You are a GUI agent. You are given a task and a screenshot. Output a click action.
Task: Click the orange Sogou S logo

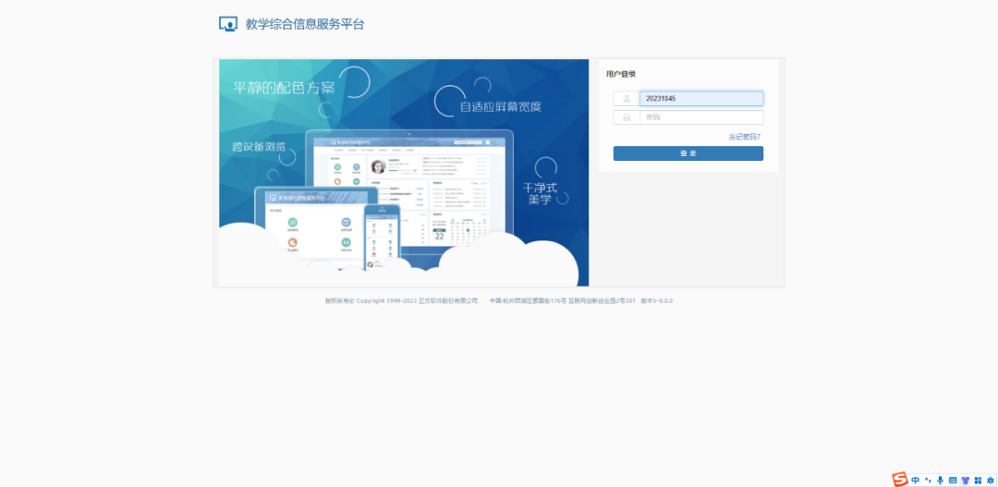(899, 479)
